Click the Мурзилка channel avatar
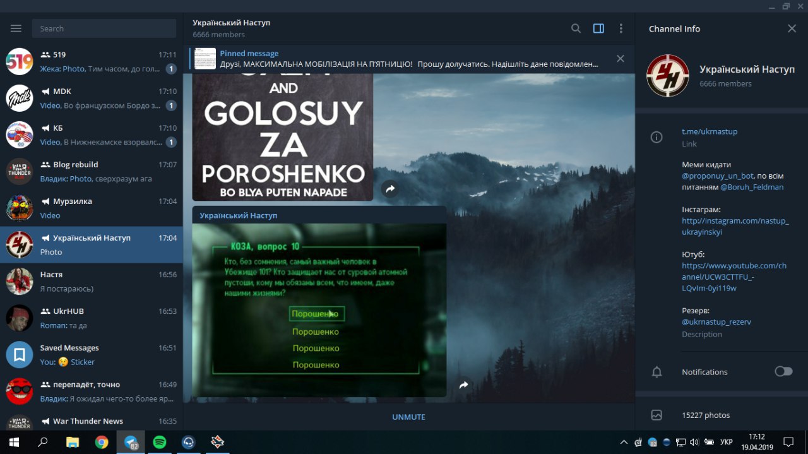Viewport: 808px width, 454px height. click(20, 208)
